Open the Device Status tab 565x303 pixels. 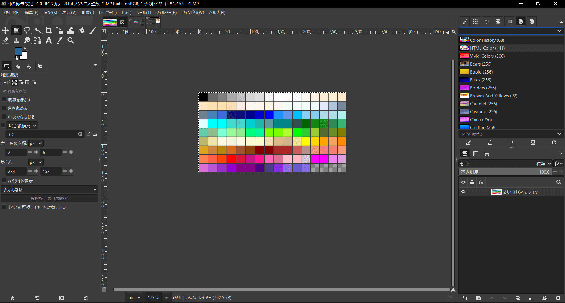18,66
